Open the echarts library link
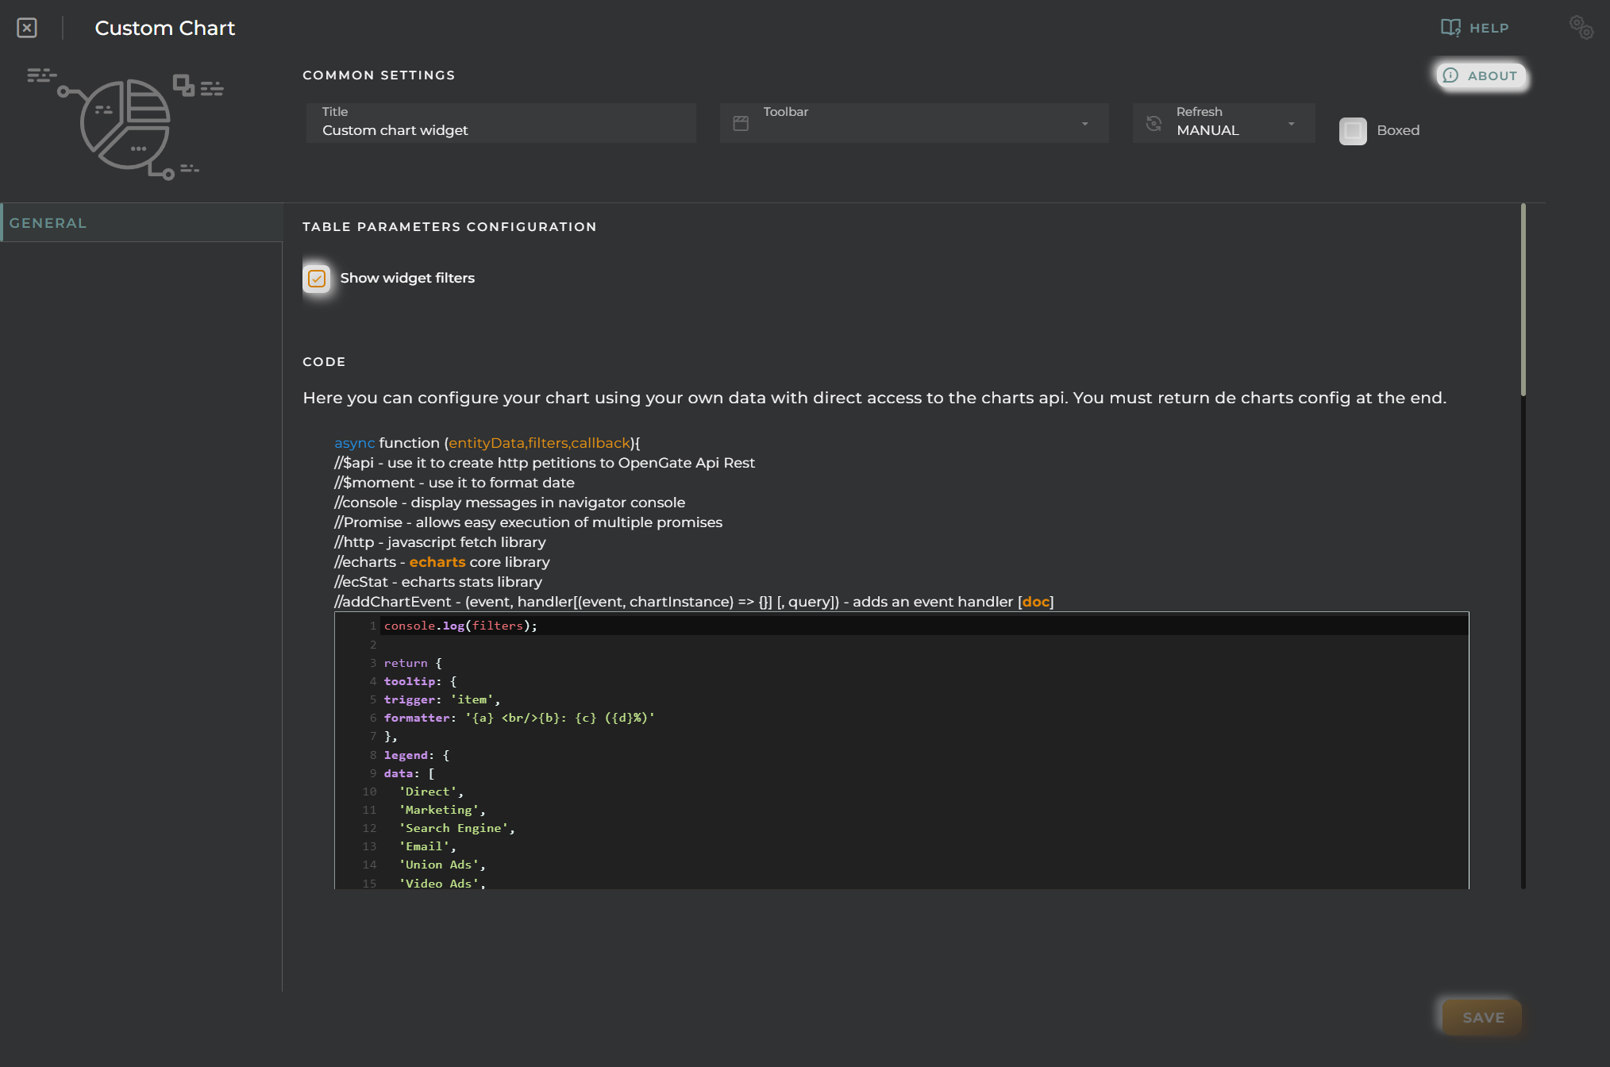This screenshot has width=1610, height=1067. tap(437, 562)
